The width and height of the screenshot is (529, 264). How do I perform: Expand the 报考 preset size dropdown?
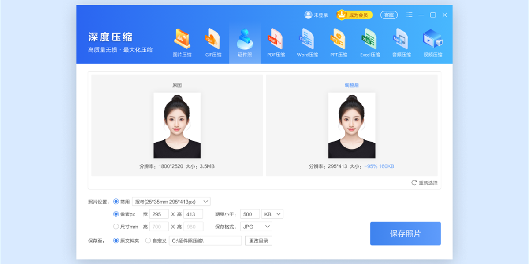point(171,202)
